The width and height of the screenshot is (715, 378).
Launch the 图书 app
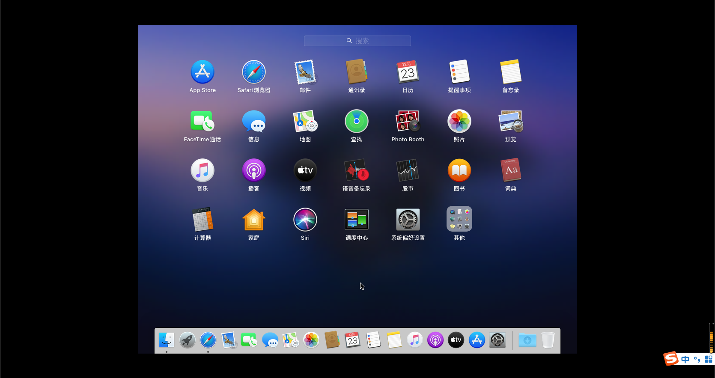(x=459, y=170)
